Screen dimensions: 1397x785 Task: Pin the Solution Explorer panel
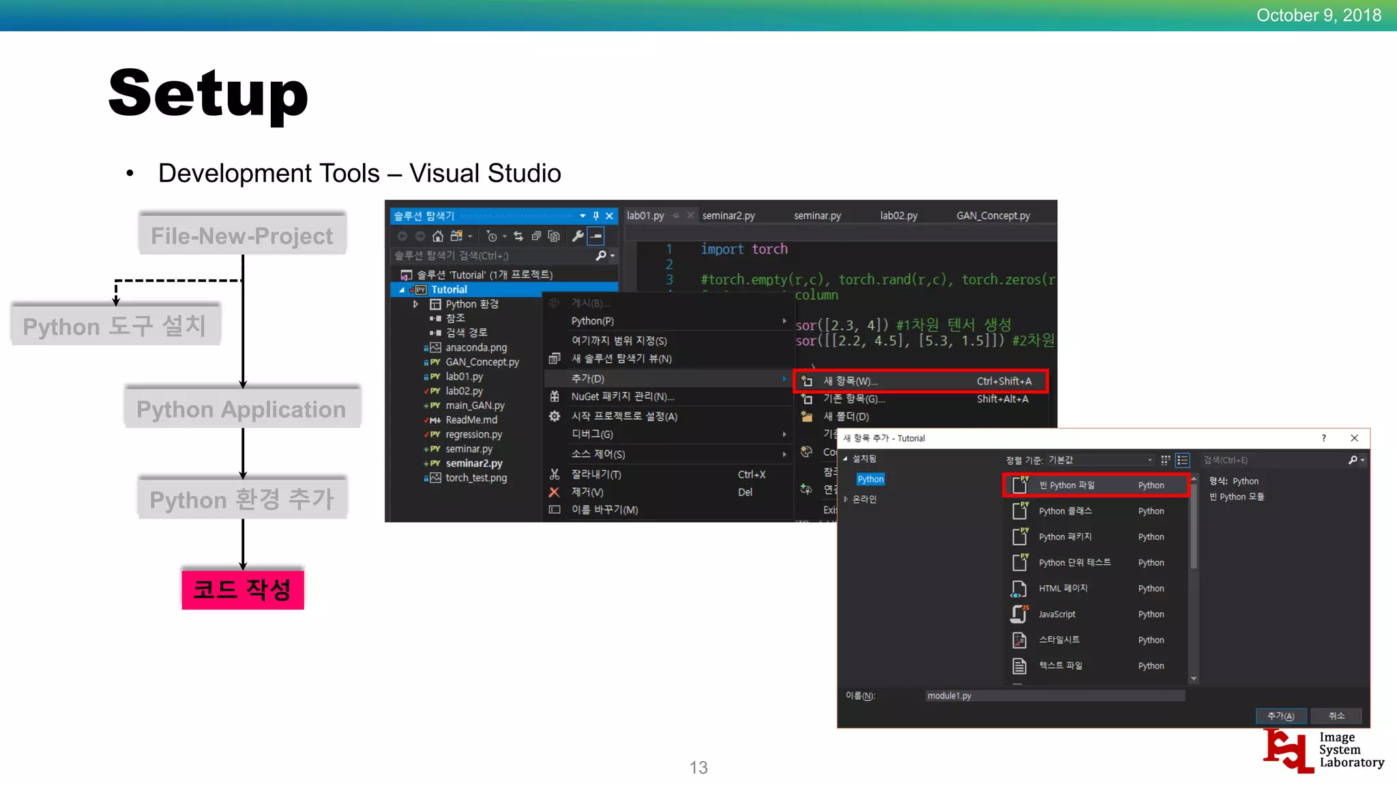tap(595, 215)
